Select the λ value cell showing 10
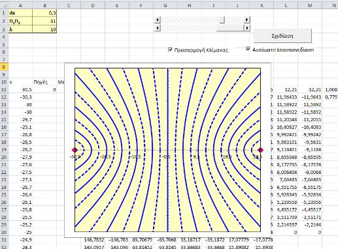This screenshot has width=338, height=249. (x=44, y=29)
